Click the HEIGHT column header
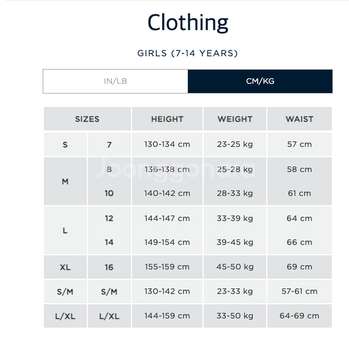Viewport: 349px width, 340px height. [167, 119]
